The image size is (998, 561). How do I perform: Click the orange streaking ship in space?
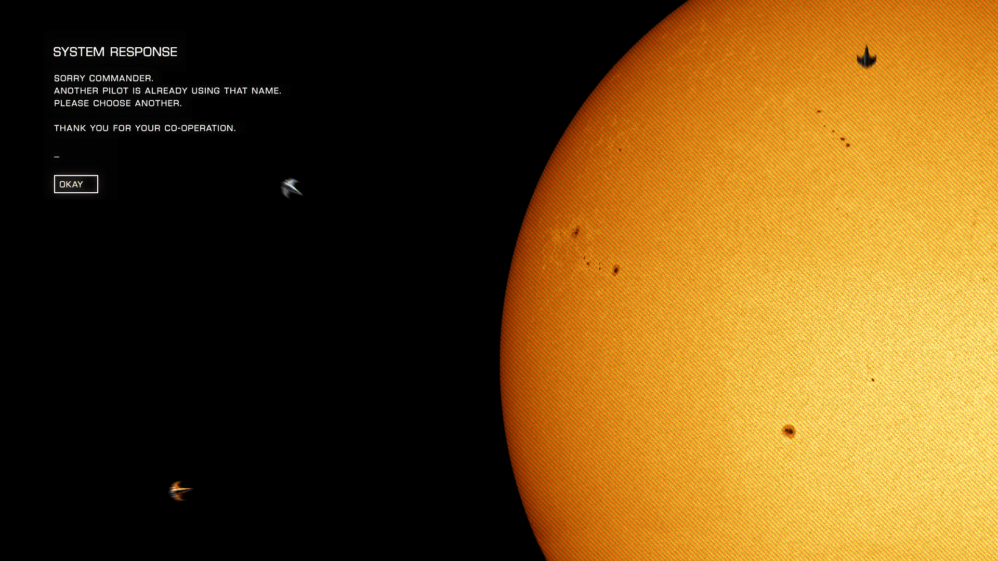(x=180, y=490)
